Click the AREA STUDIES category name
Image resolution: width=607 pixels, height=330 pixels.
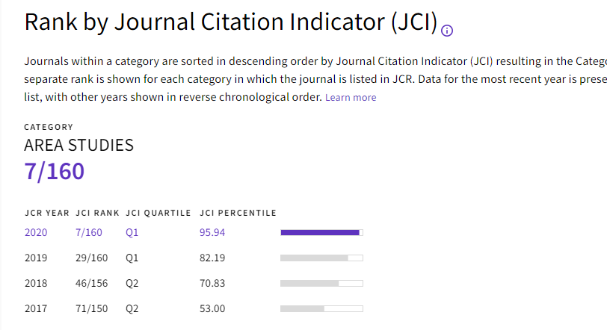79,145
